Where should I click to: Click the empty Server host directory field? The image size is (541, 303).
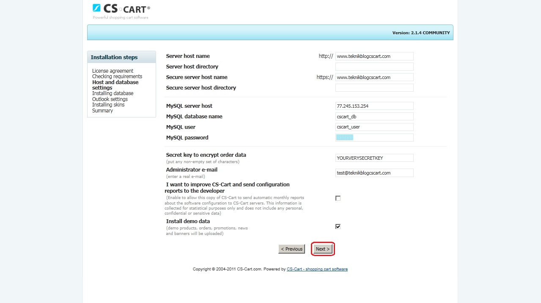pos(374,67)
